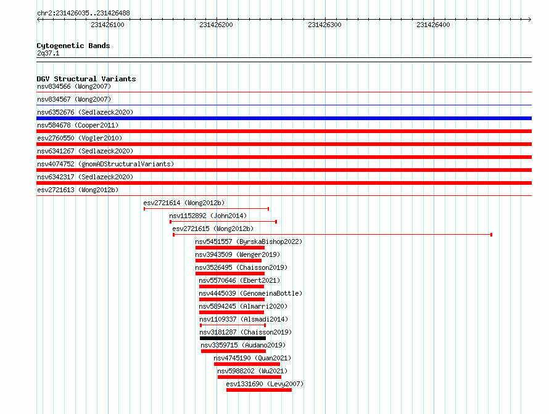
Task: Click esv2721615 (Wong2012b) label
Action: 213,229
